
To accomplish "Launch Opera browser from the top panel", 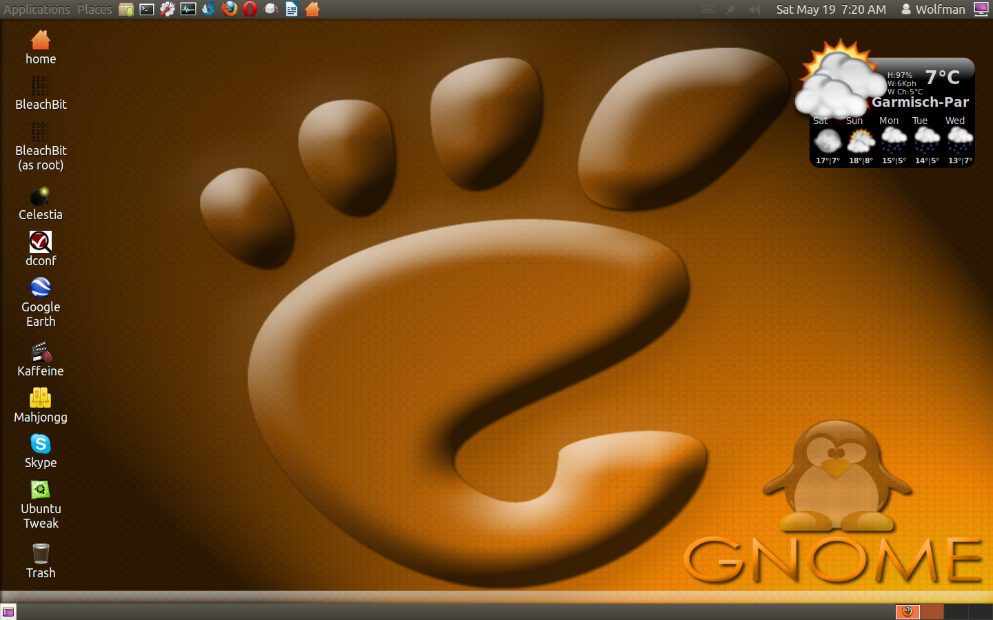I will coord(250,9).
